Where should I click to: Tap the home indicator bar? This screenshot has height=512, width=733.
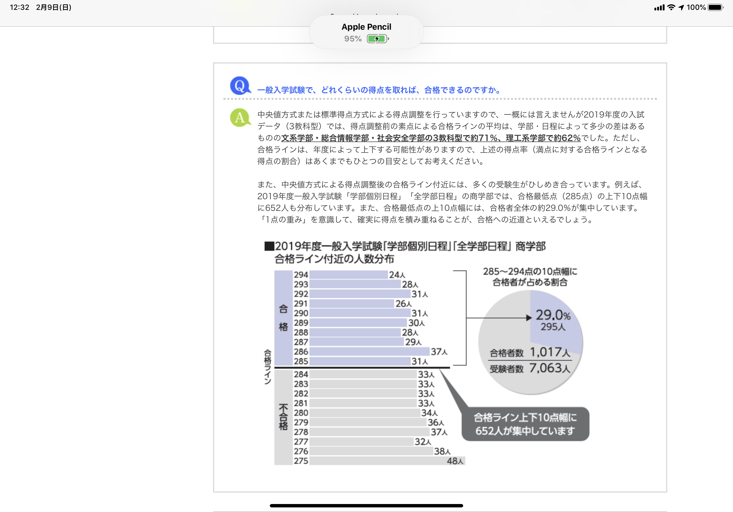coord(366,505)
